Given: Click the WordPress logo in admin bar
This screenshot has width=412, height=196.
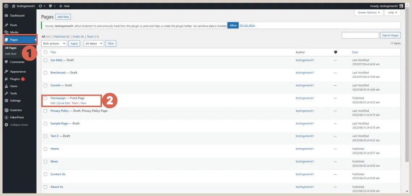Looking at the screenshot, I should click(x=6, y=6).
